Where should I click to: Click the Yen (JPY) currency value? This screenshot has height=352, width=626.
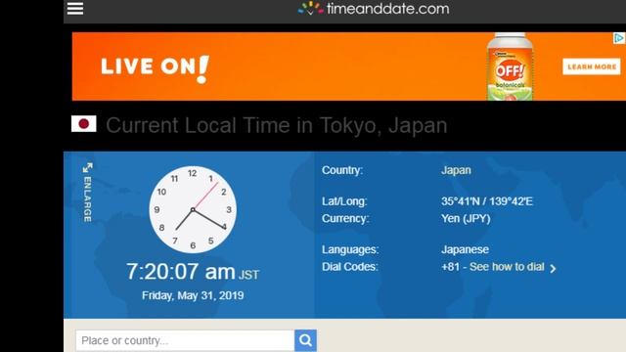pyautogui.click(x=466, y=219)
